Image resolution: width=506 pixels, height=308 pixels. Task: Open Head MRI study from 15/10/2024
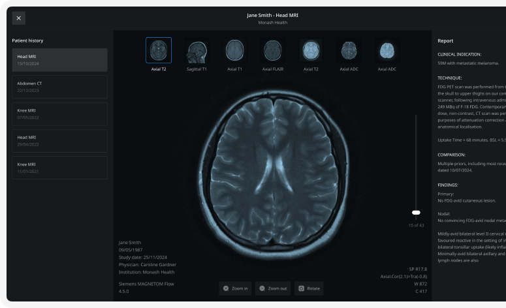click(59, 59)
